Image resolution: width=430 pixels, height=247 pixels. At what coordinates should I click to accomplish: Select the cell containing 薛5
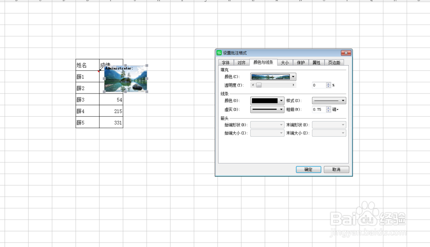[x=87, y=123]
